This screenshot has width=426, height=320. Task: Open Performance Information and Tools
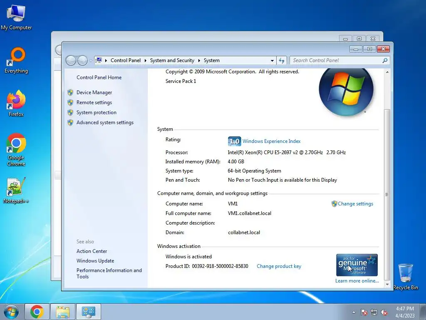point(109,273)
